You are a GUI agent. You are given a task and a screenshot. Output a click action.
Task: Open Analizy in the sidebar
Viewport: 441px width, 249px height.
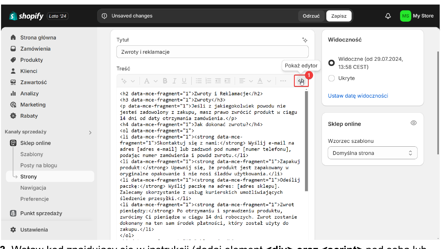tap(29, 93)
